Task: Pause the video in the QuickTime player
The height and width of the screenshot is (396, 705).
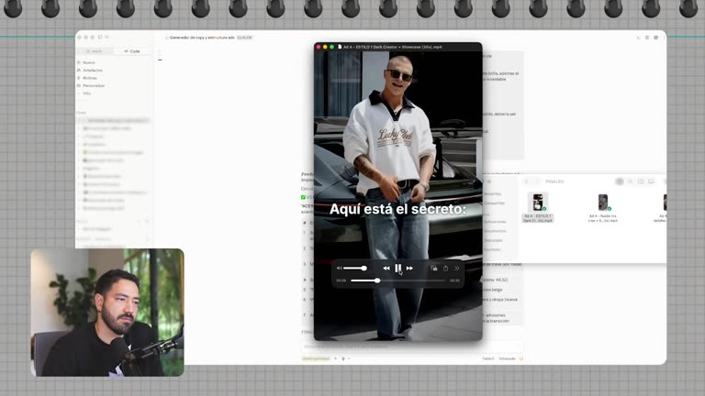Action: click(x=397, y=268)
